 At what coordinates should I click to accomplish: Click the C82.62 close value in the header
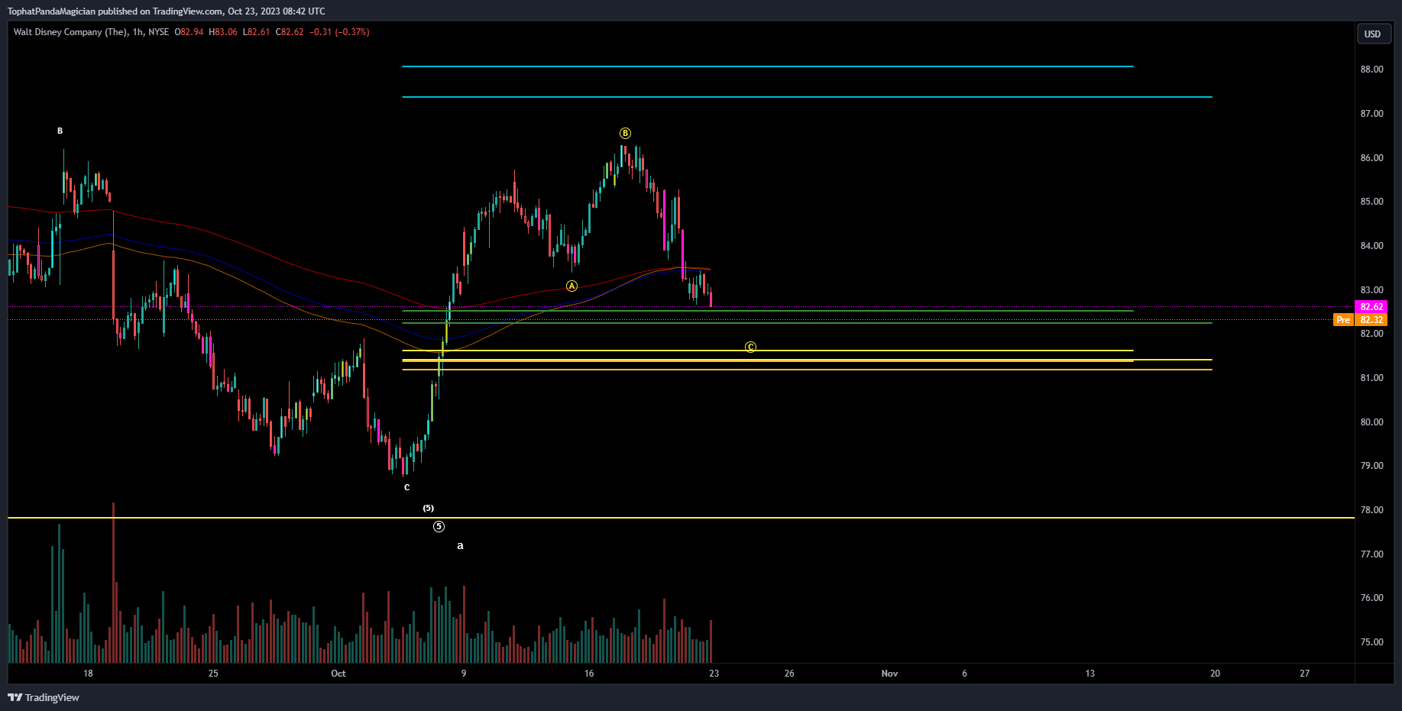coord(290,32)
